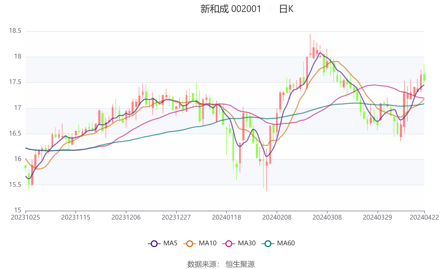The height and width of the screenshot is (269, 442).
Task: Click the 数据来源 label at the bottom
Action: point(202,264)
